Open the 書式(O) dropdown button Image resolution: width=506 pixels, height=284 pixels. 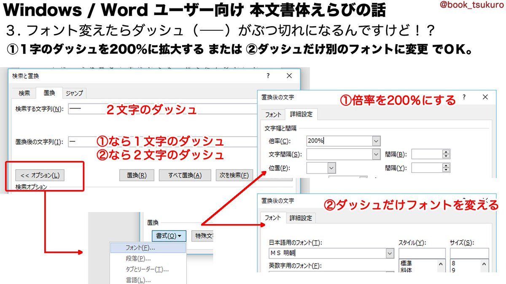coord(169,236)
